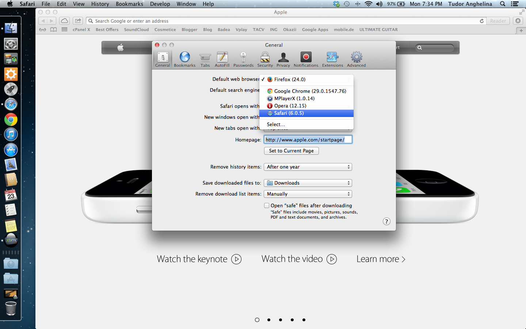Reload the page with the refresh icon
The image size is (526, 329).
[x=482, y=21]
